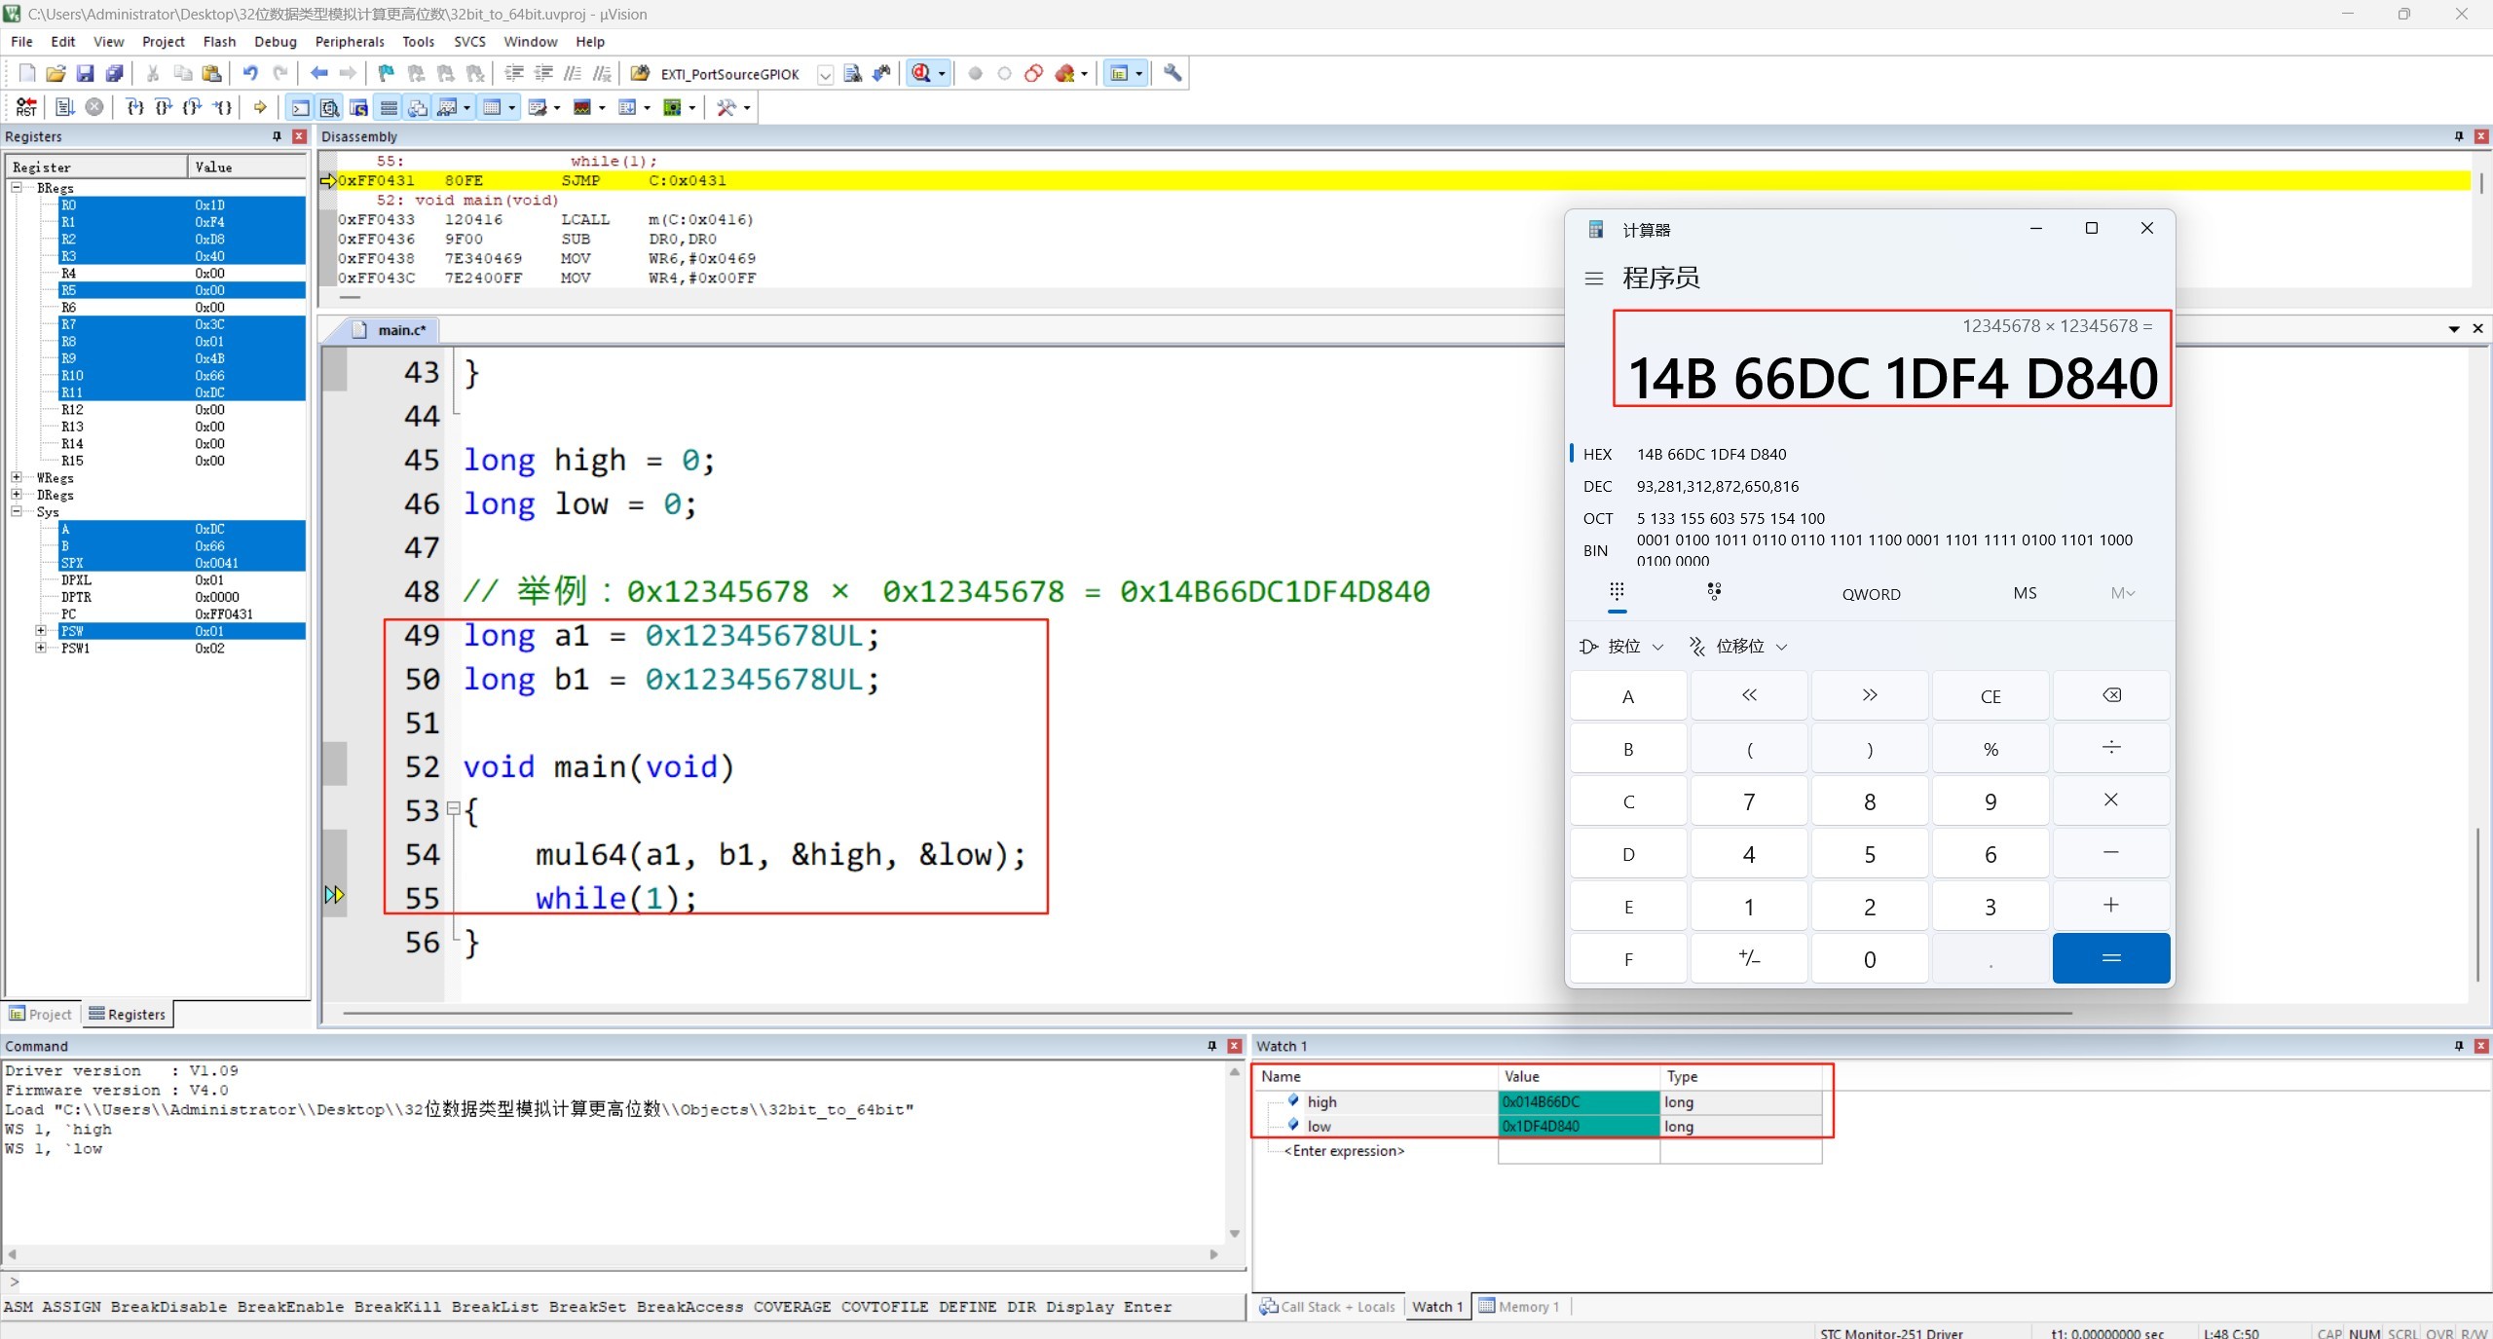Click the Comment selection icon
The width and height of the screenshot is (2493, 1339).
click(x=573, y=73)
